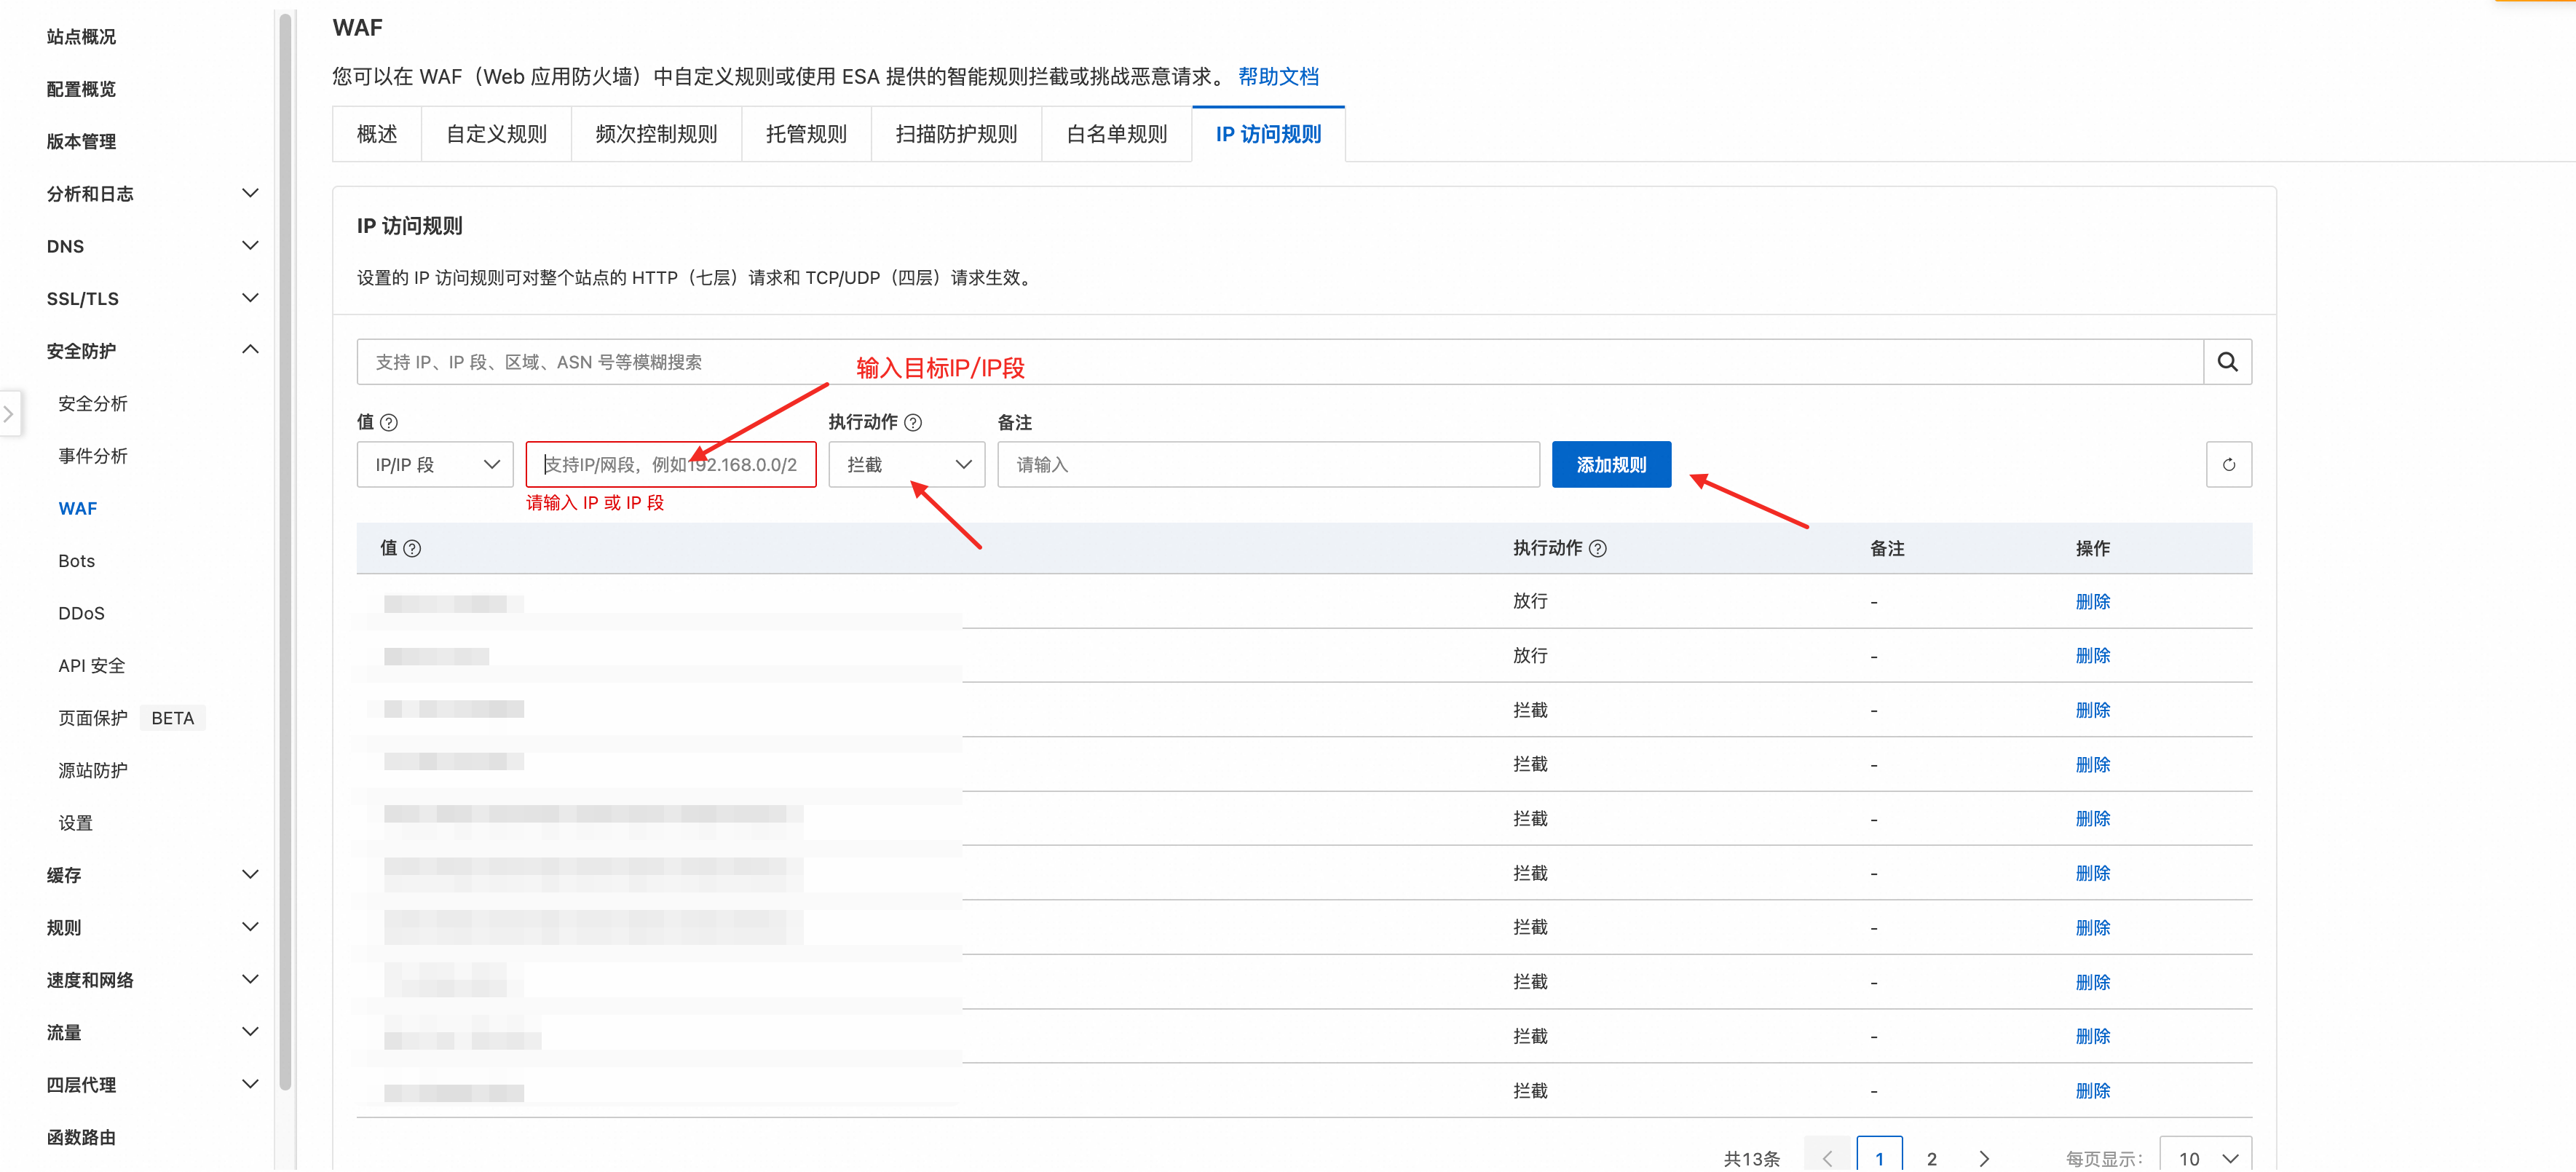The height and width of the screenshot is (1172, 2576).
Task: Open the 帮助文档 link
Action: (x=1277, y=77)
